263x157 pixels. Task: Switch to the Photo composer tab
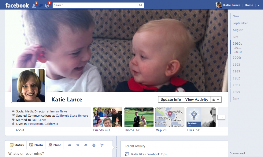[36, 145]
